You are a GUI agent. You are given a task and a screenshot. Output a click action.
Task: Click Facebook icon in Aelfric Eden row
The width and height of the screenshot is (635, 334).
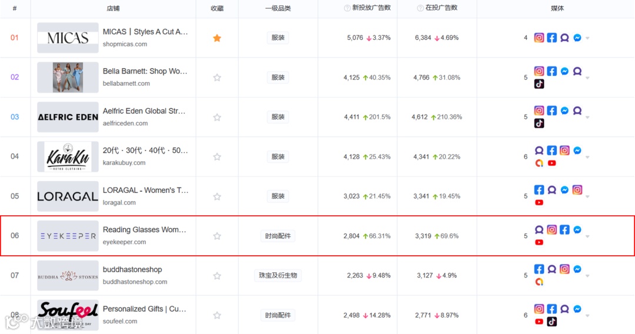(x=552, y=111)
